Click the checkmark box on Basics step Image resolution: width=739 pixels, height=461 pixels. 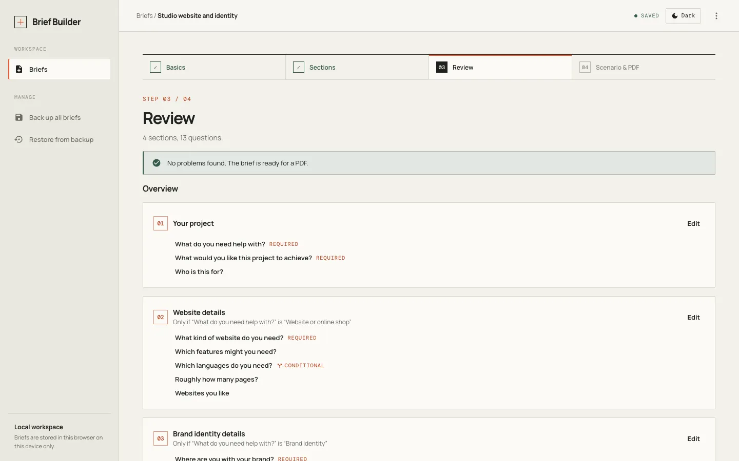pyautogui.click(x=155, y=67)
